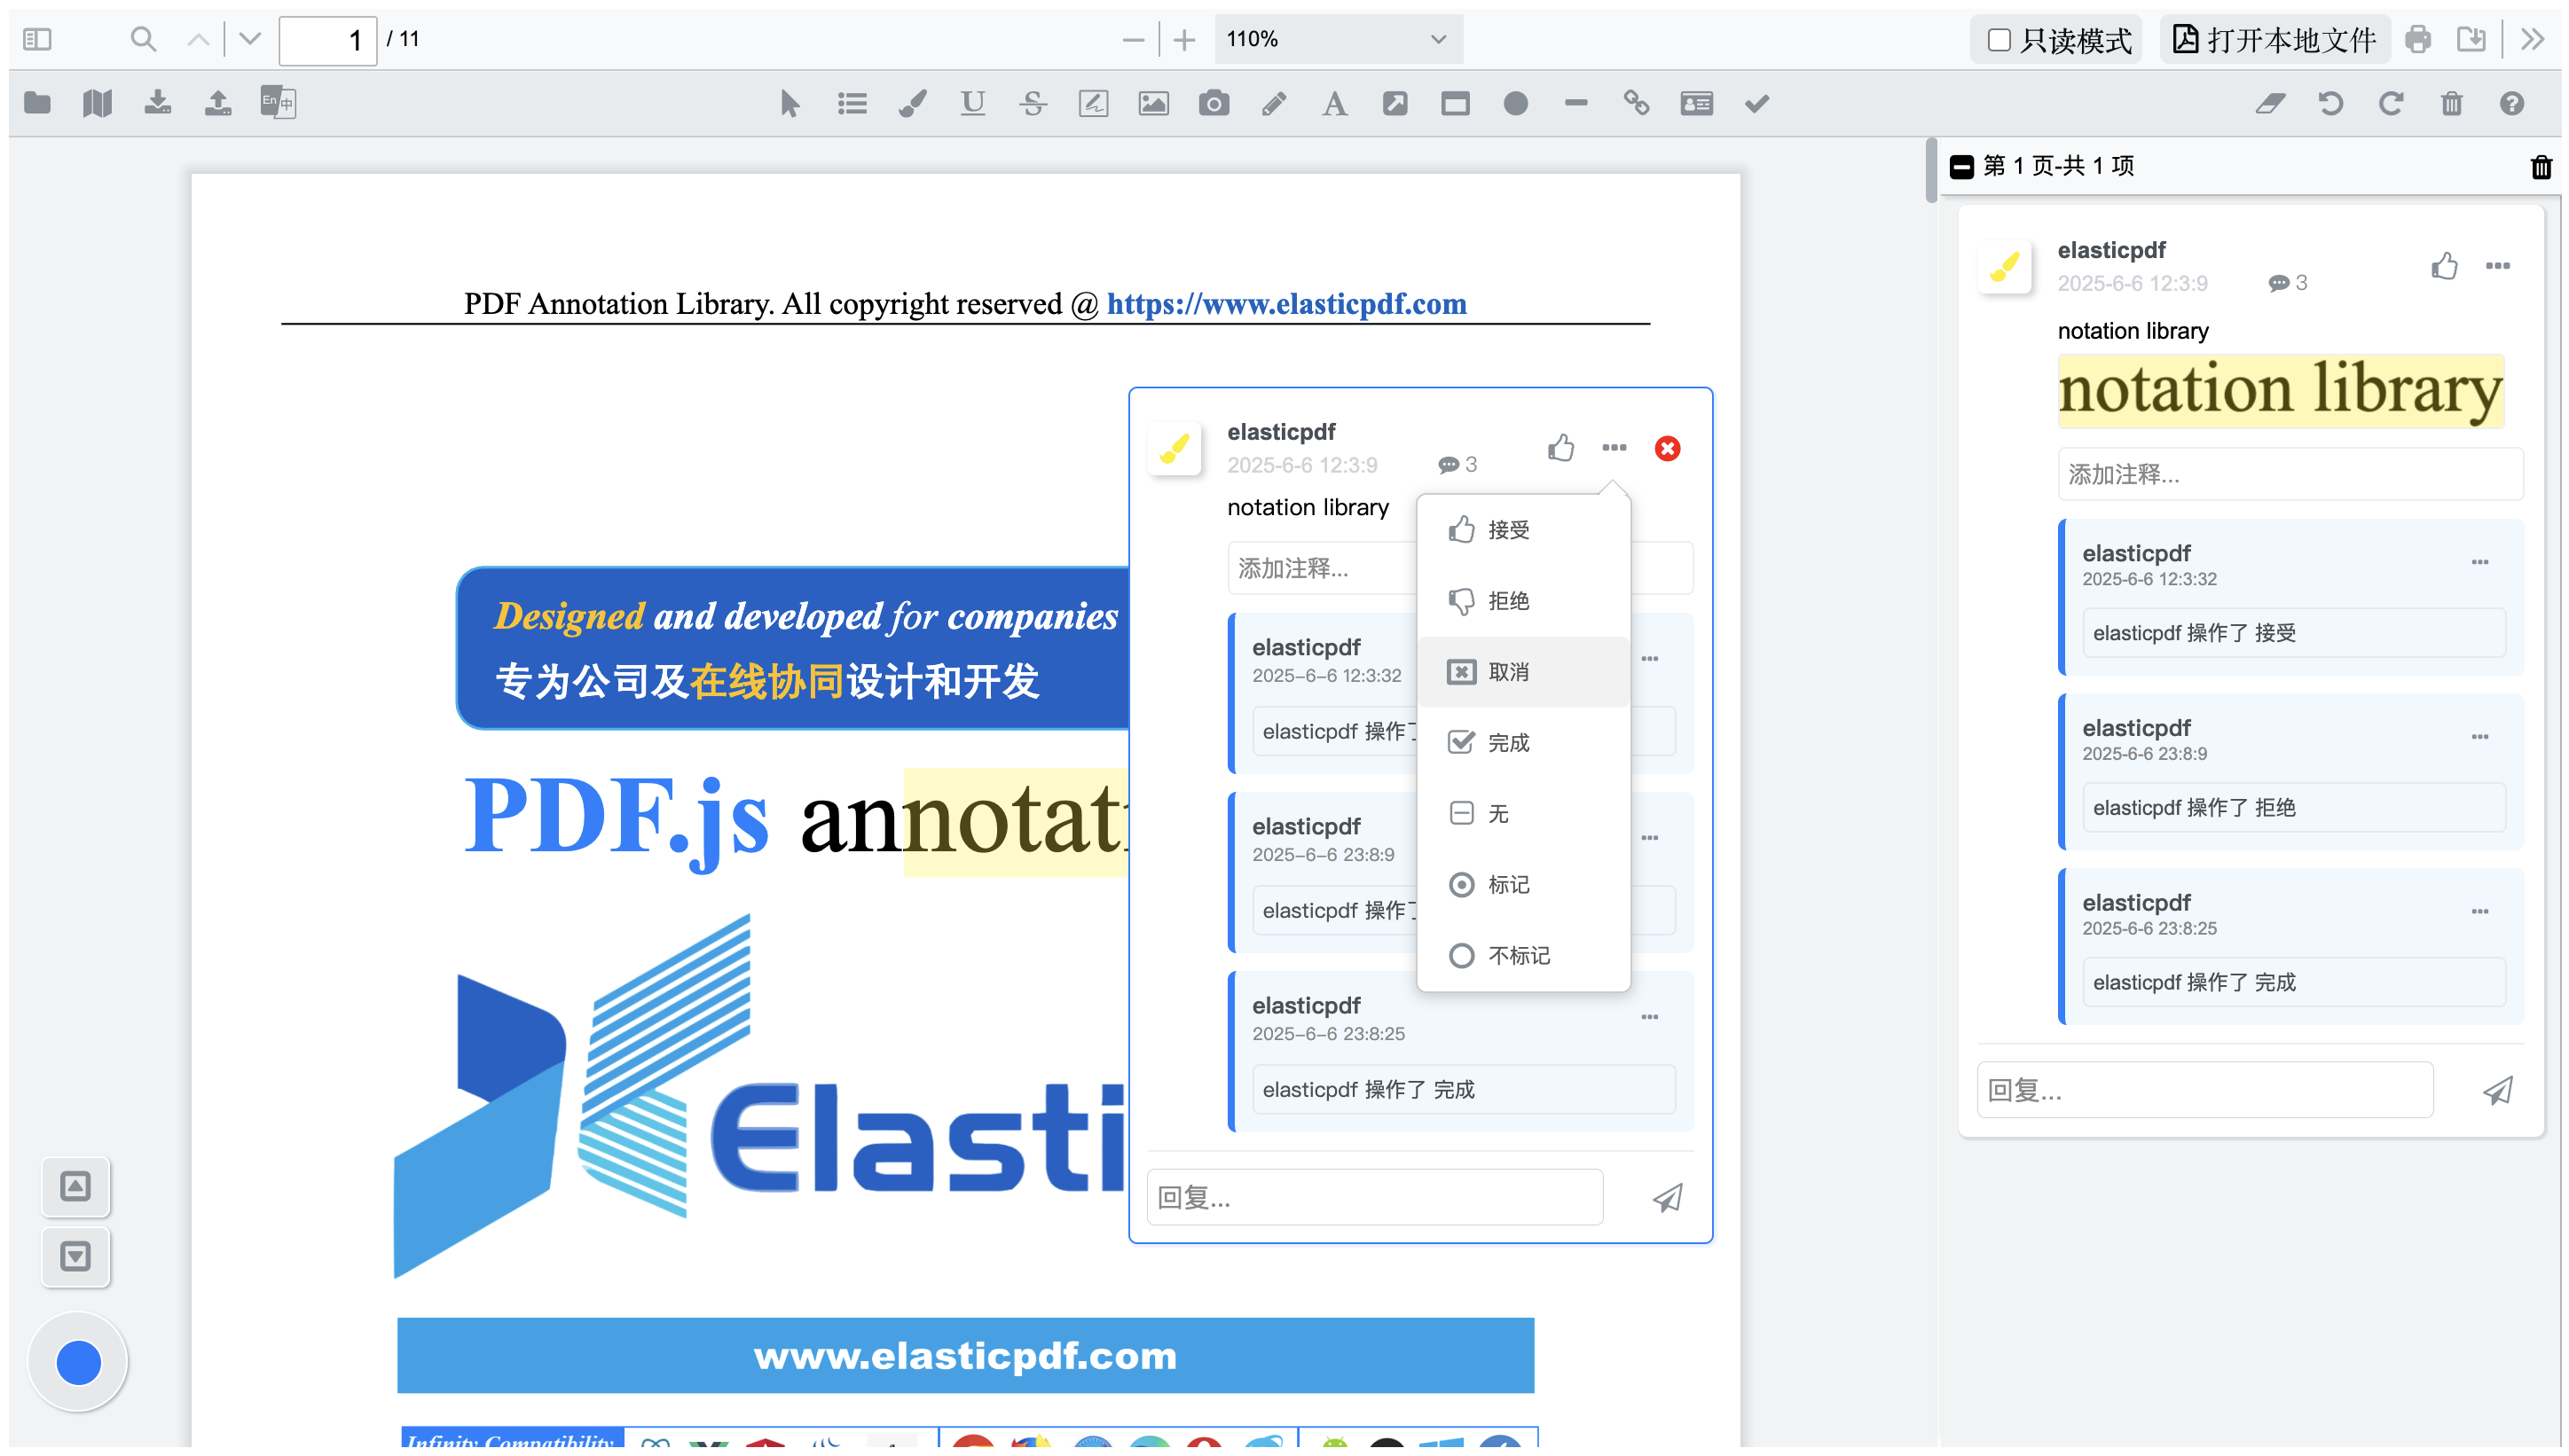Click the blue color circle button
The width and height of the screenshot is (2569, 1456).
click(78, 1362)
